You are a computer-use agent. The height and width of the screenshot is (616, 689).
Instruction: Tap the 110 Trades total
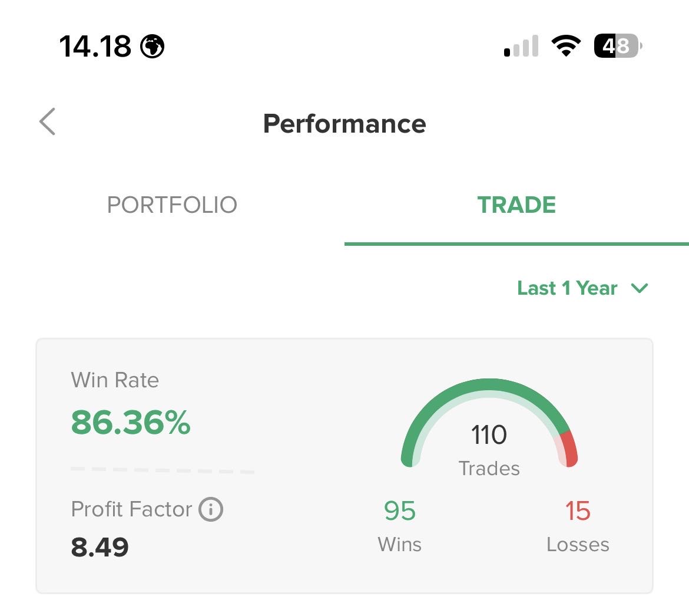point(489,435)
